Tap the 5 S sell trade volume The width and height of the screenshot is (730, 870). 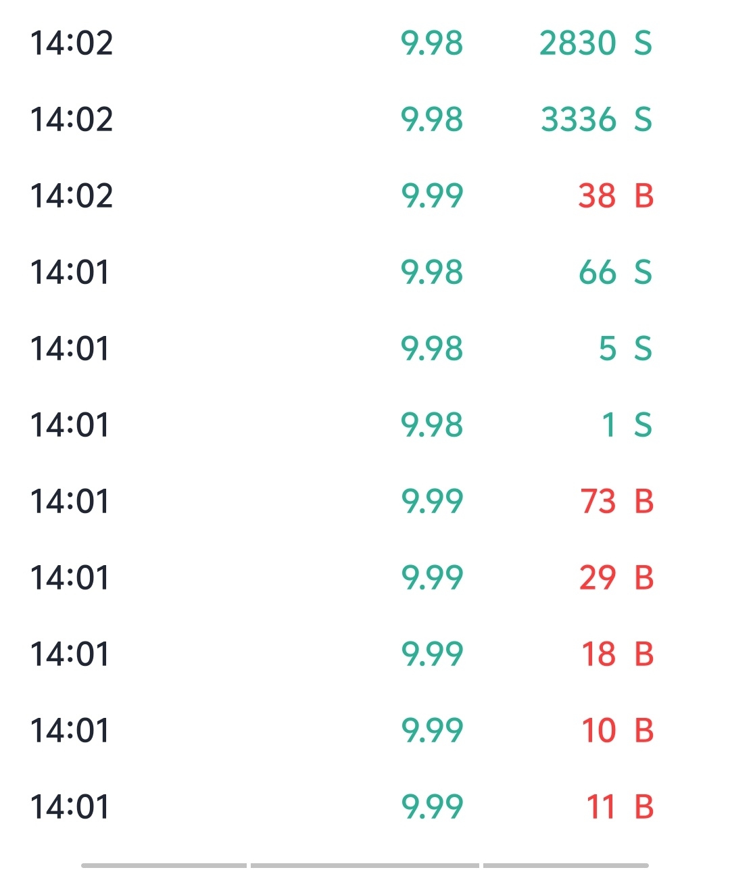click(x=608, y=349)
